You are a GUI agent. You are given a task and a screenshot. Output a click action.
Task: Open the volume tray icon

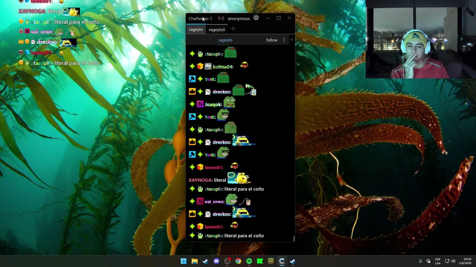pos(453,261)
